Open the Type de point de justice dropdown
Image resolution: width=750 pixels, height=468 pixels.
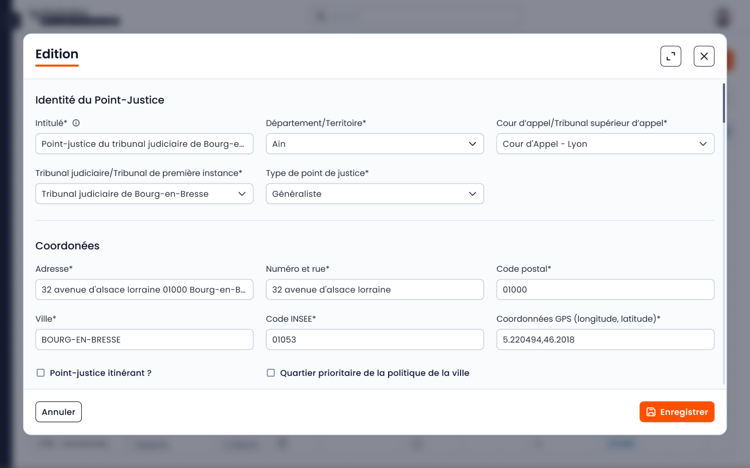374,194
